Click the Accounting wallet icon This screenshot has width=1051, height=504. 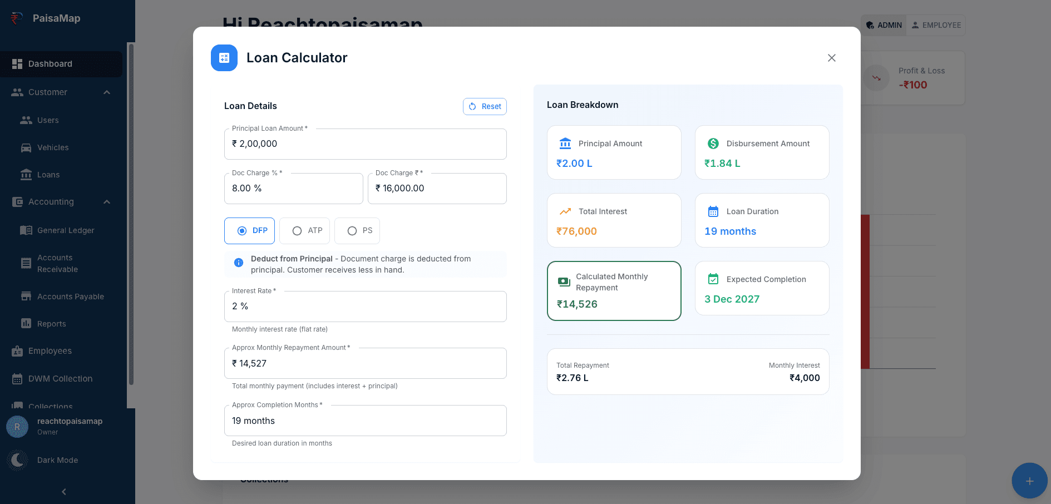point(17,202)
